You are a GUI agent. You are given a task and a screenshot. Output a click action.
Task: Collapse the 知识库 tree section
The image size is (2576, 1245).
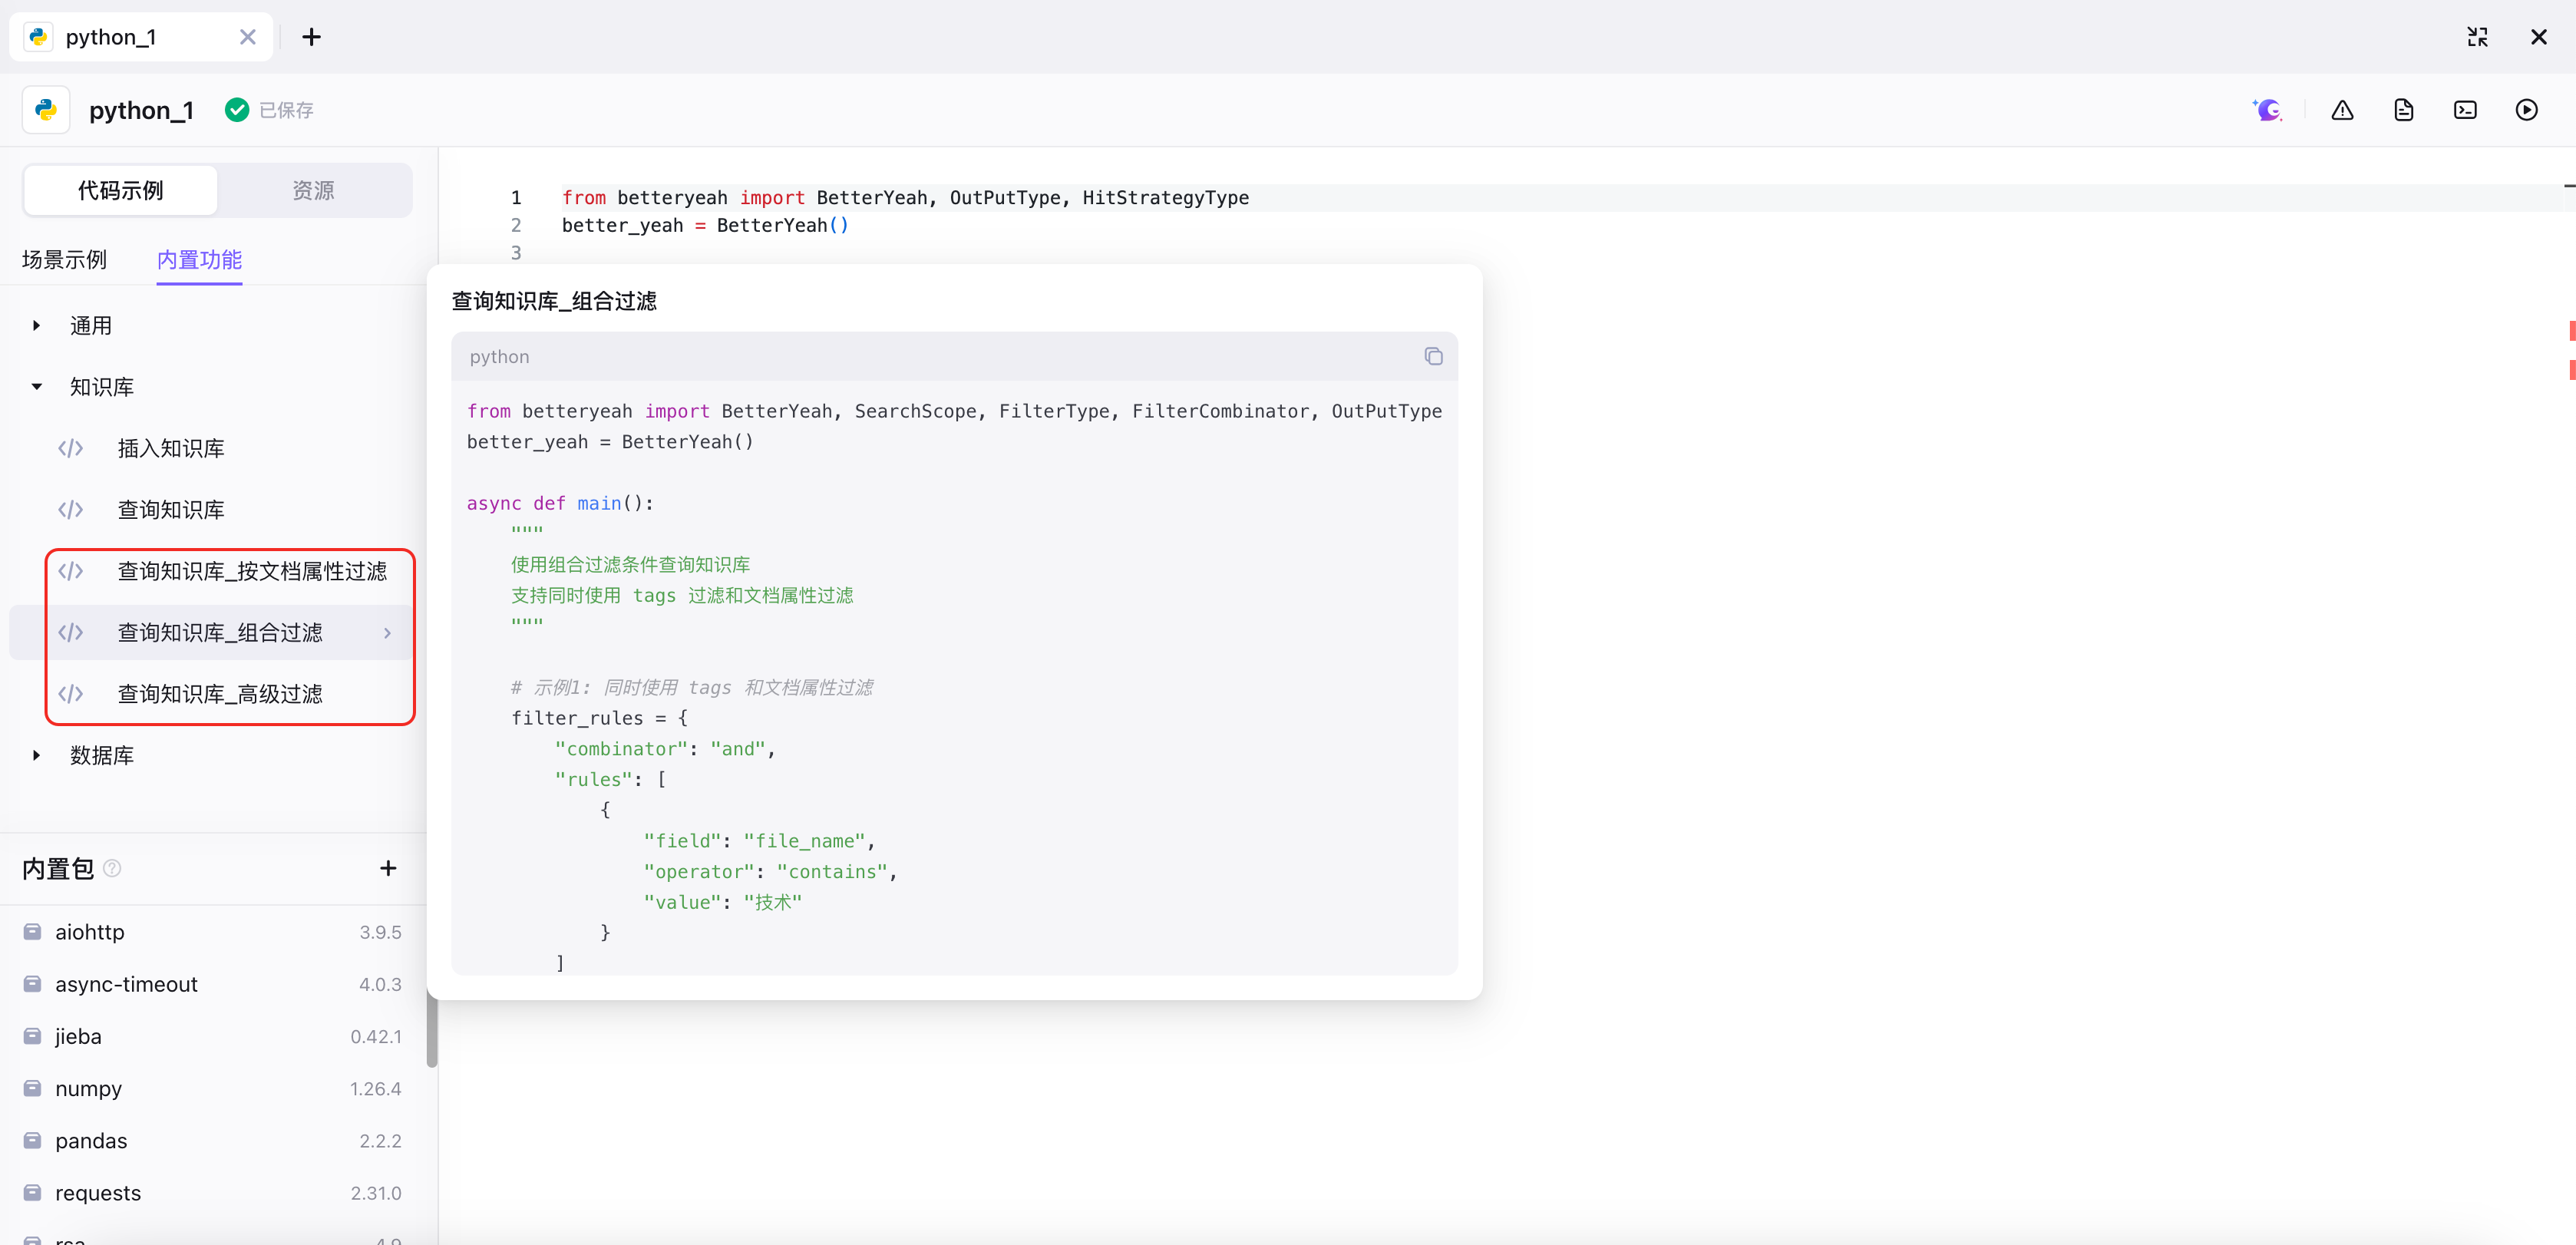[37, 387]
